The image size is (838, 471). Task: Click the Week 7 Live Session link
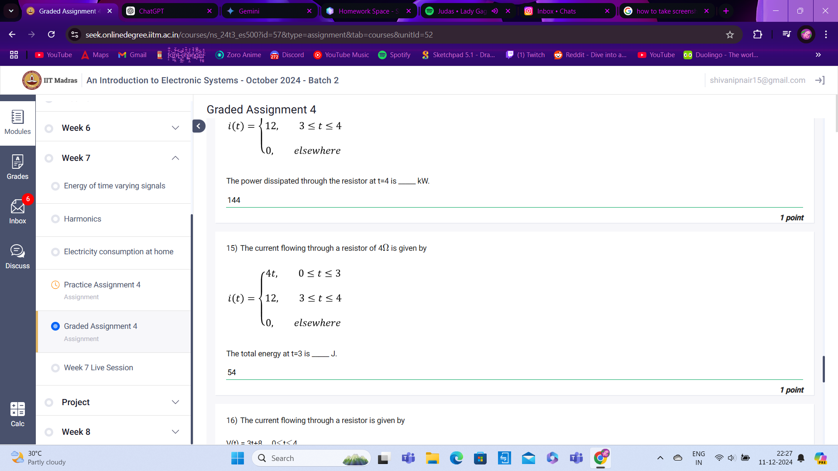click(x=98, y=368)
